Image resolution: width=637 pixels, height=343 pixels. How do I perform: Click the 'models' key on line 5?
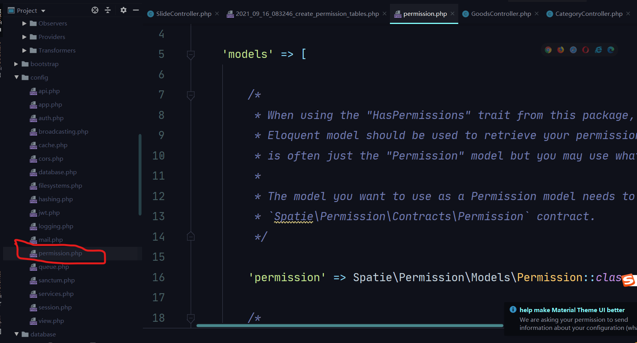[248, 54]
